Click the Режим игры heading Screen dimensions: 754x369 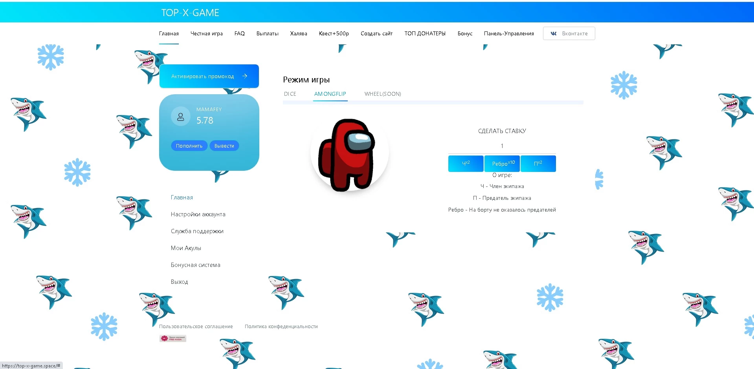point(306,80)
